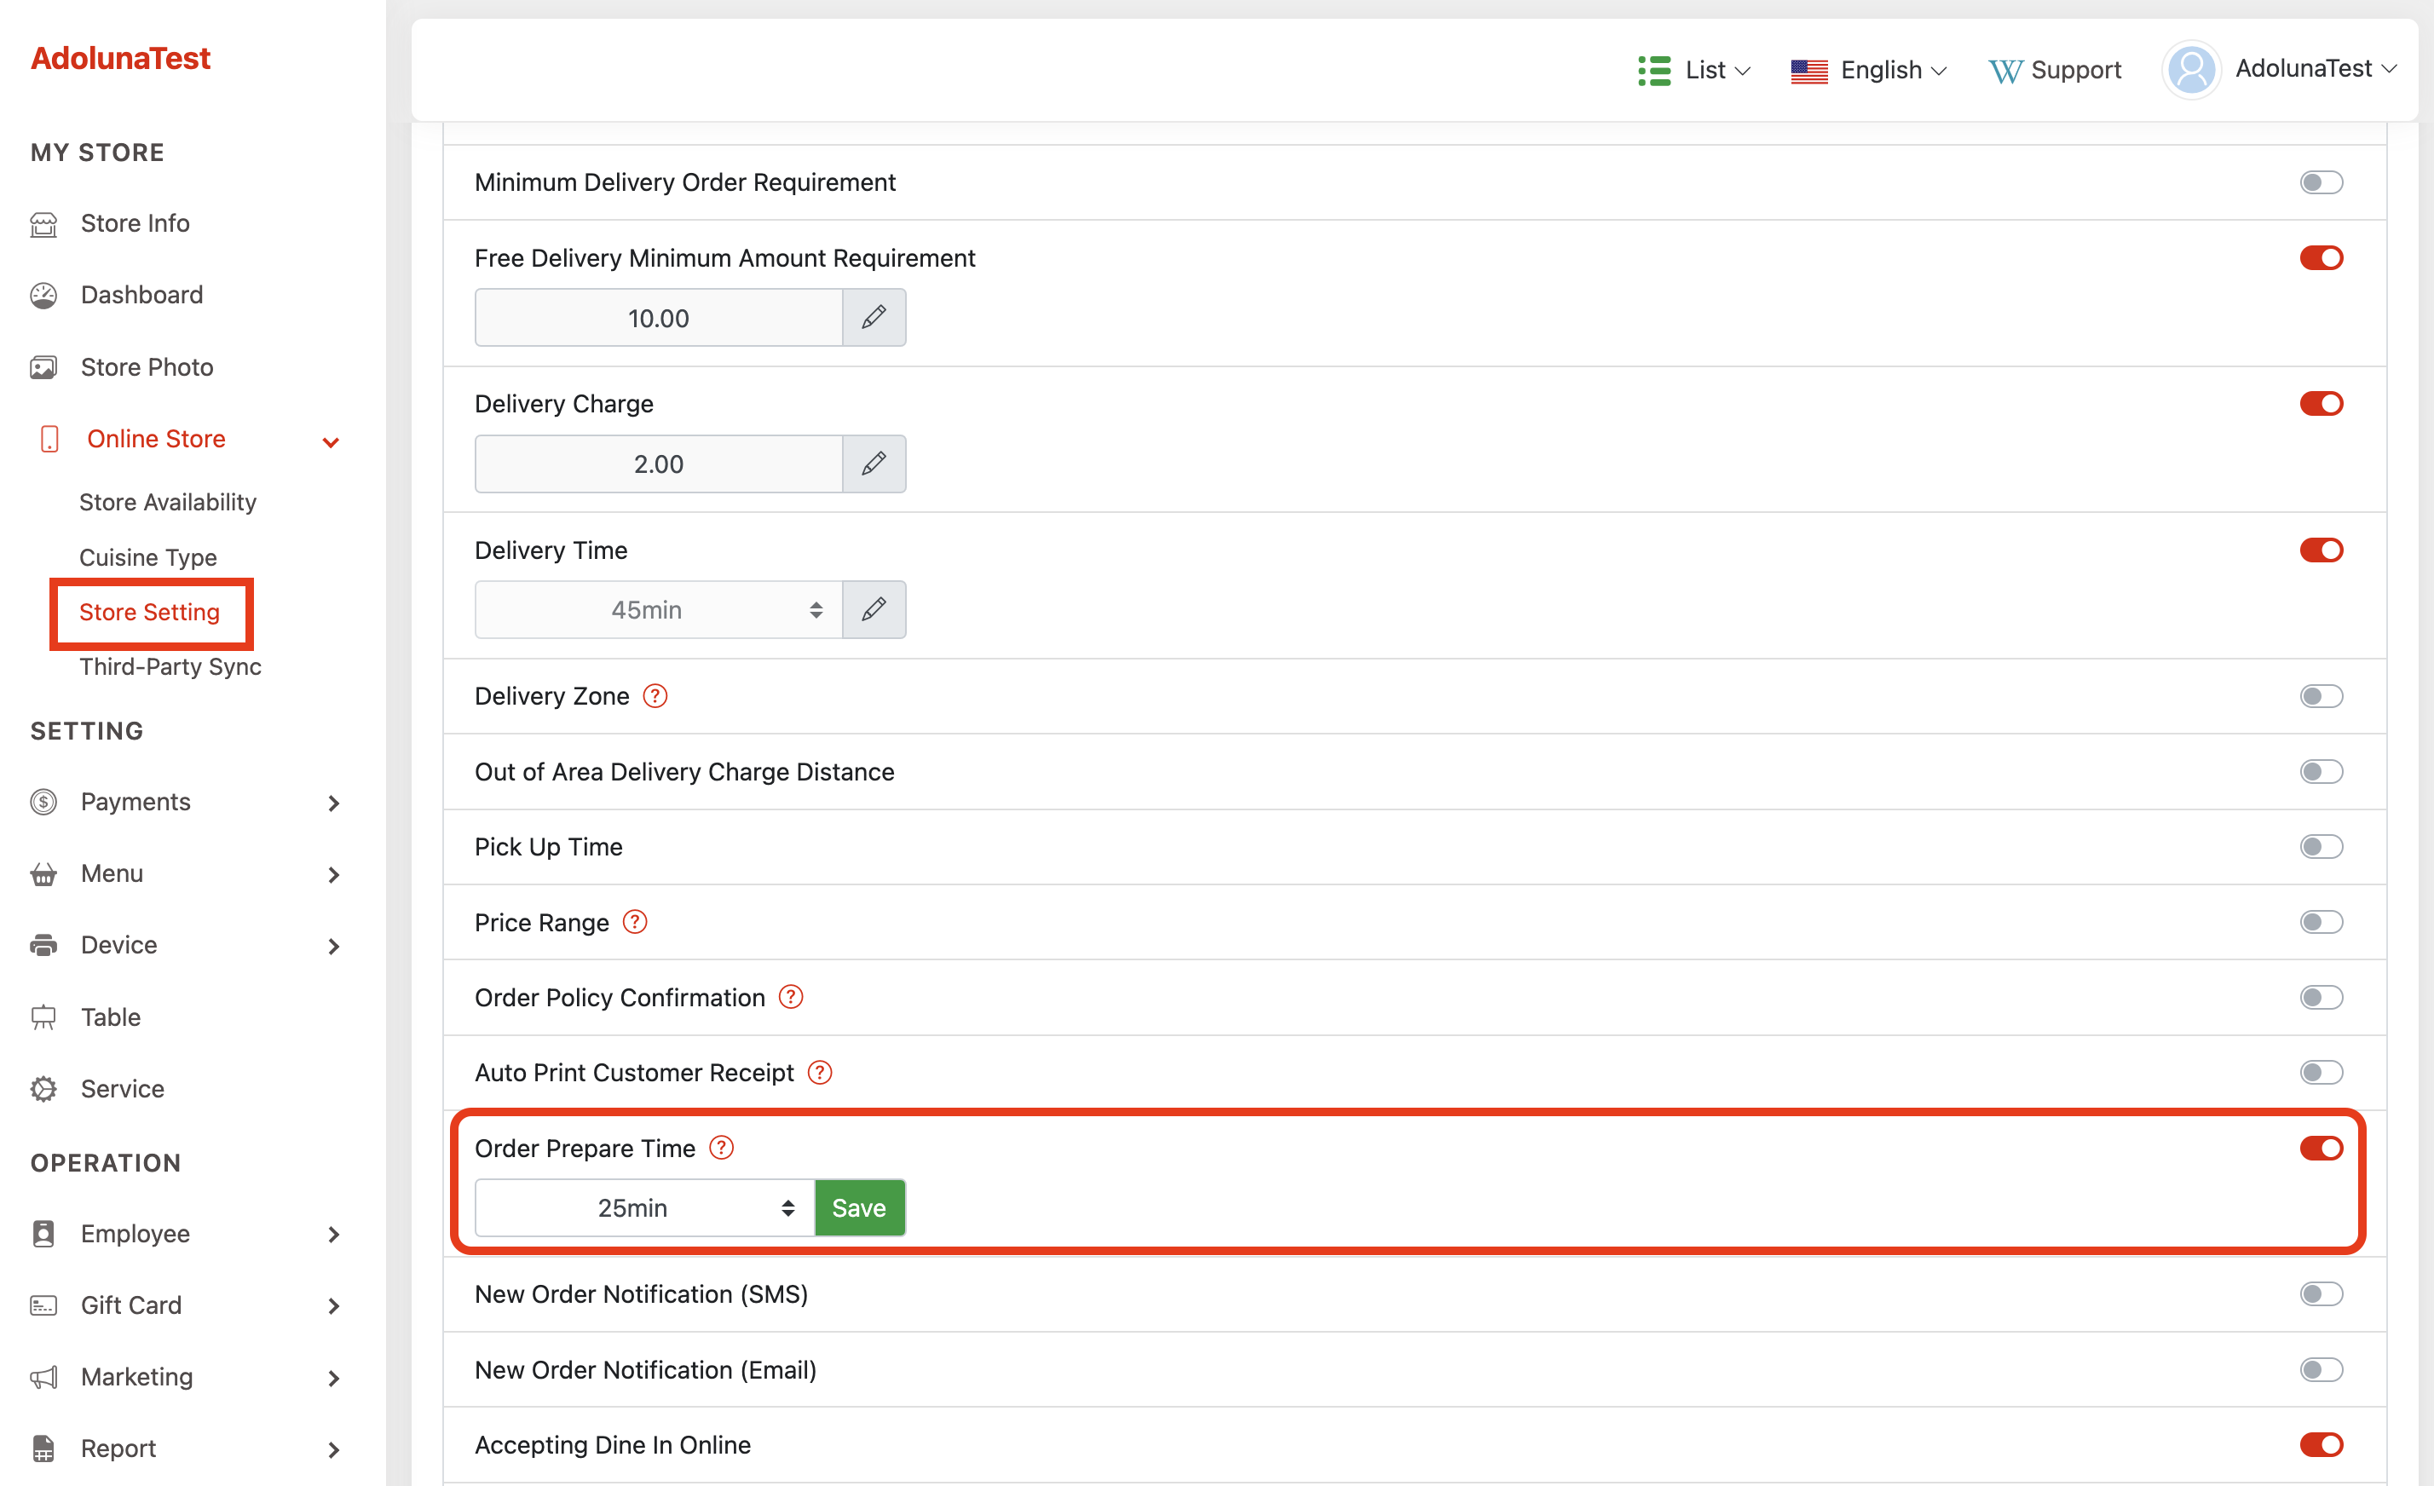Click the Store Photo sidebar icon
2434x1486 pixels.
[43, 367]
